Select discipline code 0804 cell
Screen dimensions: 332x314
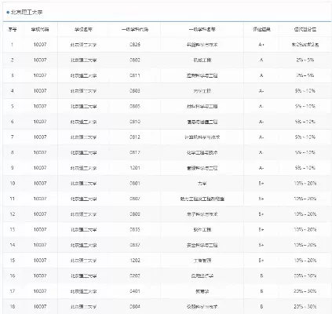point(135,307)
